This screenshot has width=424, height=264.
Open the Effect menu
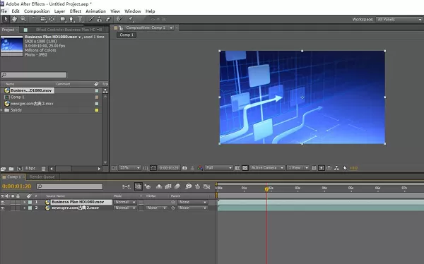coord(75,11)
